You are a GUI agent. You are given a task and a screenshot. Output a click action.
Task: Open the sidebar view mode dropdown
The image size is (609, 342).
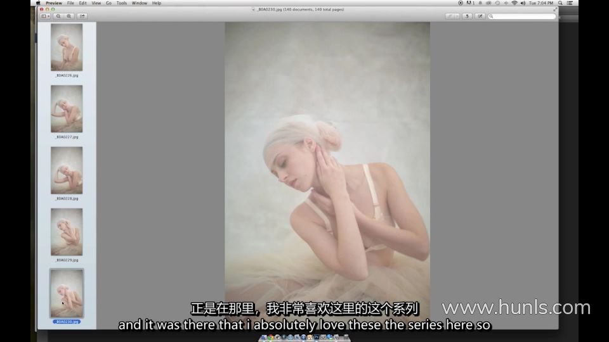(45, 16)
